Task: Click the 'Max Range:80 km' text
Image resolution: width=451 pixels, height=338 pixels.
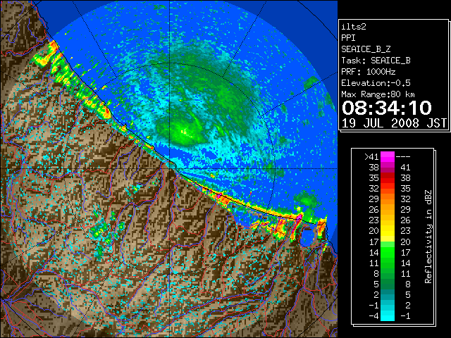Action: tap(378, 94)
